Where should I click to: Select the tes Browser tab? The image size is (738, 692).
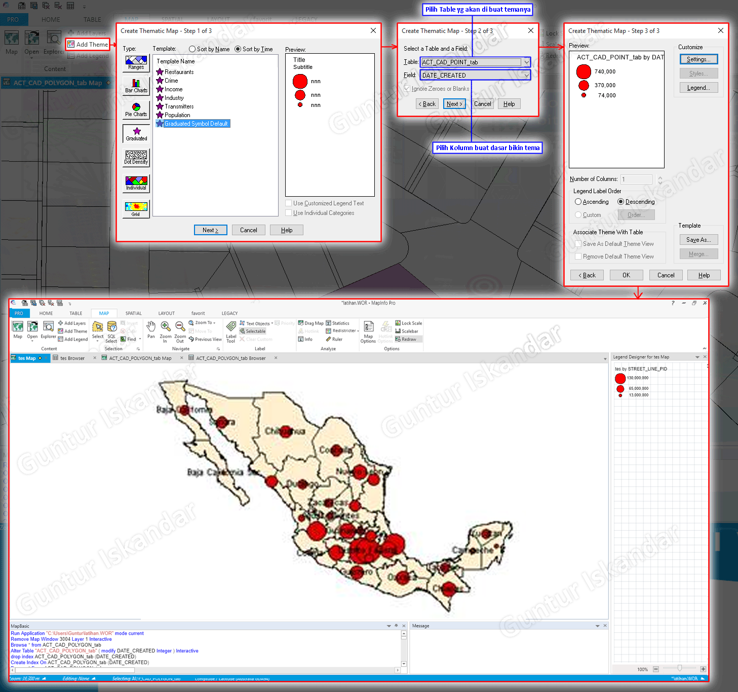[71, 357]
